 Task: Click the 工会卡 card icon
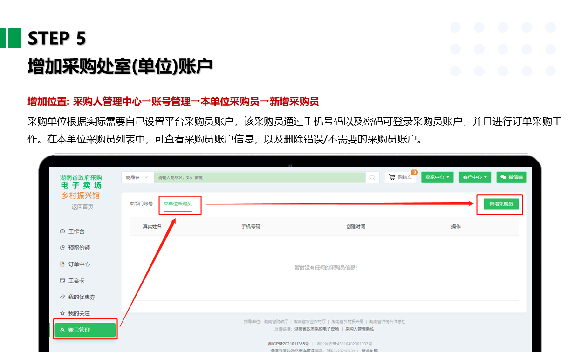[62, 281]
